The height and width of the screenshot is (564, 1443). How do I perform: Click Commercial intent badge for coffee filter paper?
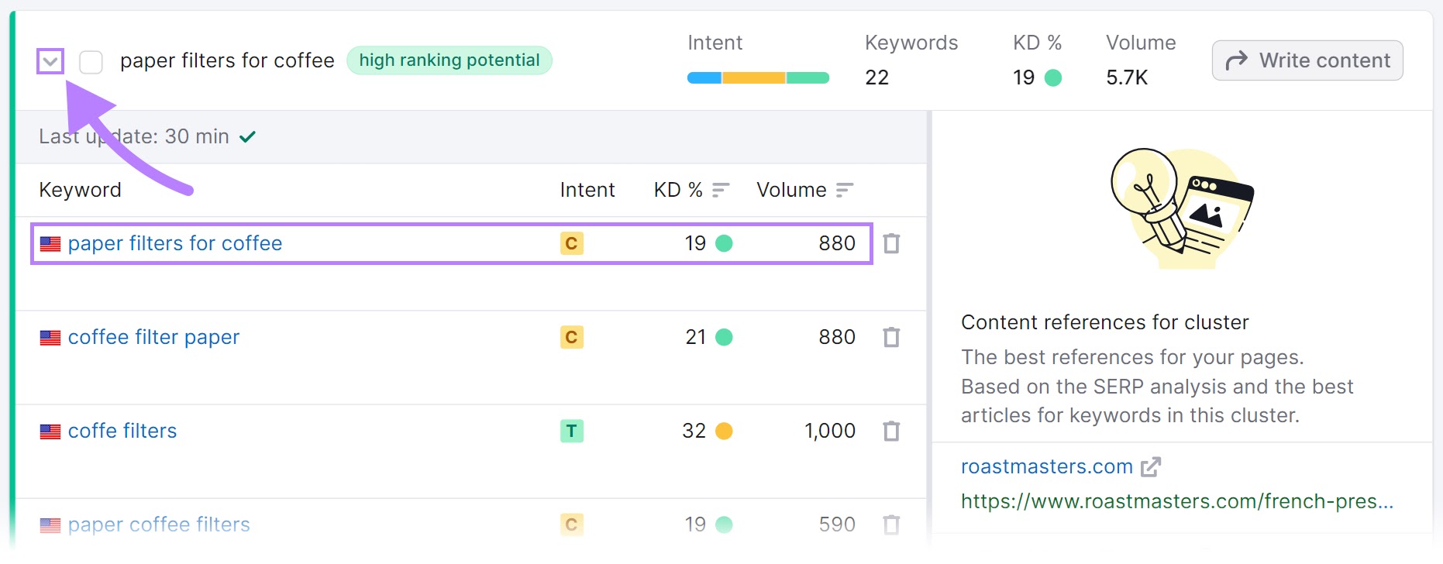coord(572,337)
